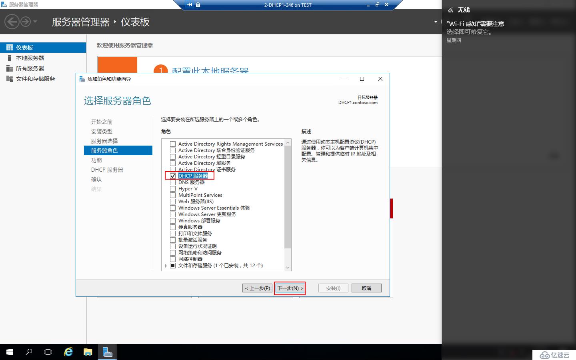Click Server Manager taskbar icon
The width and height of the screenshot is (576, 360).
click(x=107, y=352)
